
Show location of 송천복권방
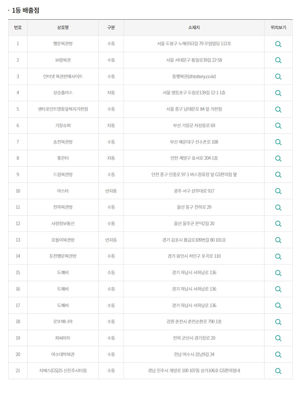point(278,142)
